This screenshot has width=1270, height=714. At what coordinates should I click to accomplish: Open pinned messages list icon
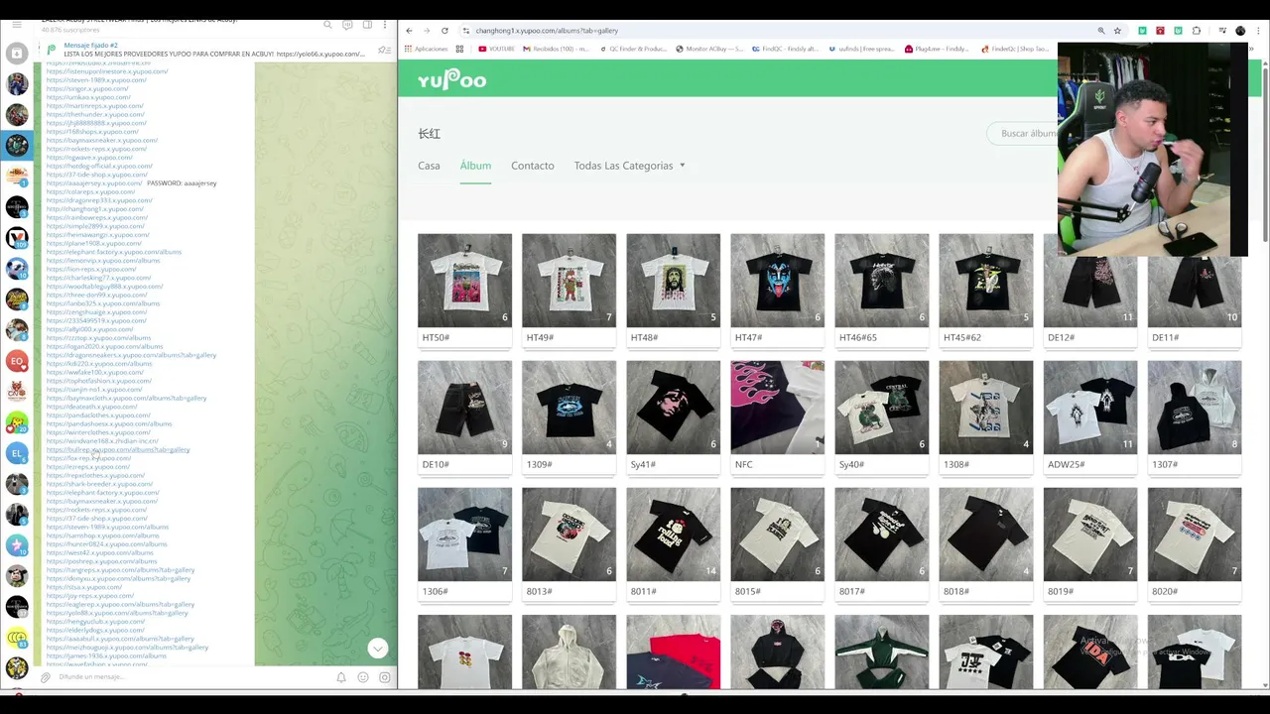(x=384, y=50)
